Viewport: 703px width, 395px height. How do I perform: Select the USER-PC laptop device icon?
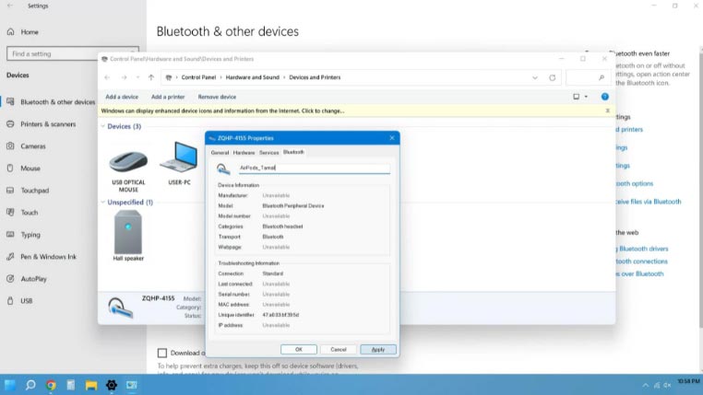coord(179,157)
